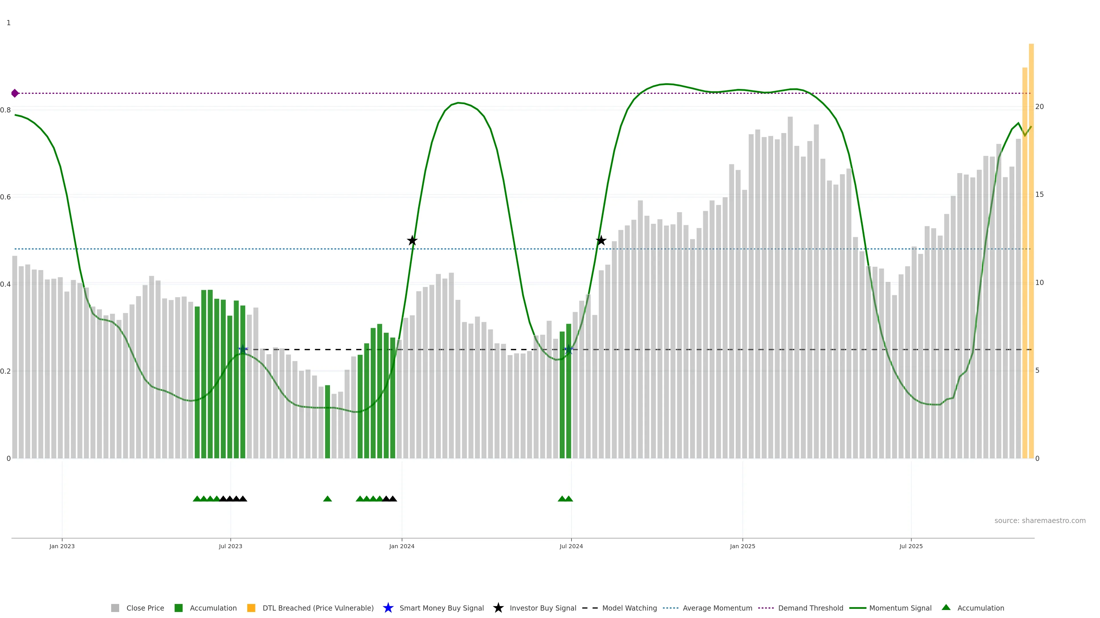Click the orange DTL Breached legend swatch

coord(251,608)
